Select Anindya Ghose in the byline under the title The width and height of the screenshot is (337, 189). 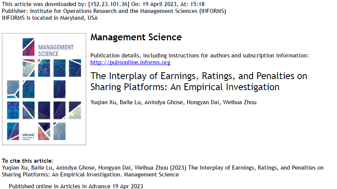[x=164, y=102]
